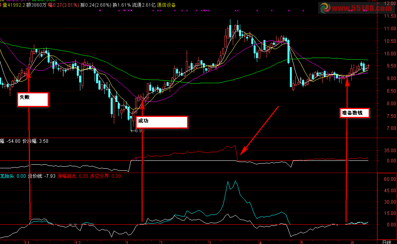Select the 换1.61% turnover rate text
Screen dimensions: 397x244
(122, 5)
